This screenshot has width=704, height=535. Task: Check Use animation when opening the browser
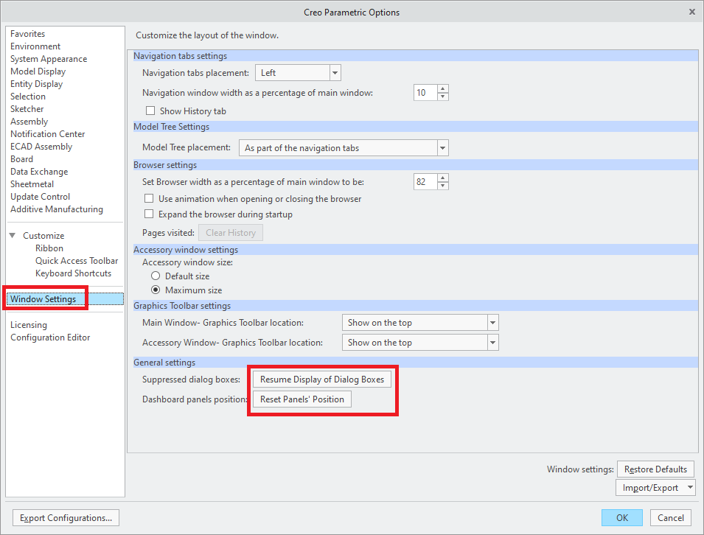148,198
